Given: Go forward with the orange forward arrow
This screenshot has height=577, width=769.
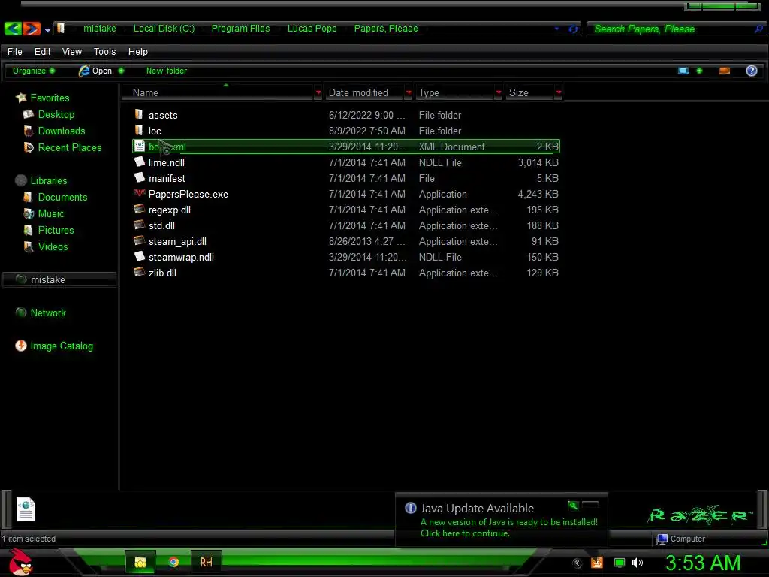Looking at the screenshot, I should [x=32, y=29].
